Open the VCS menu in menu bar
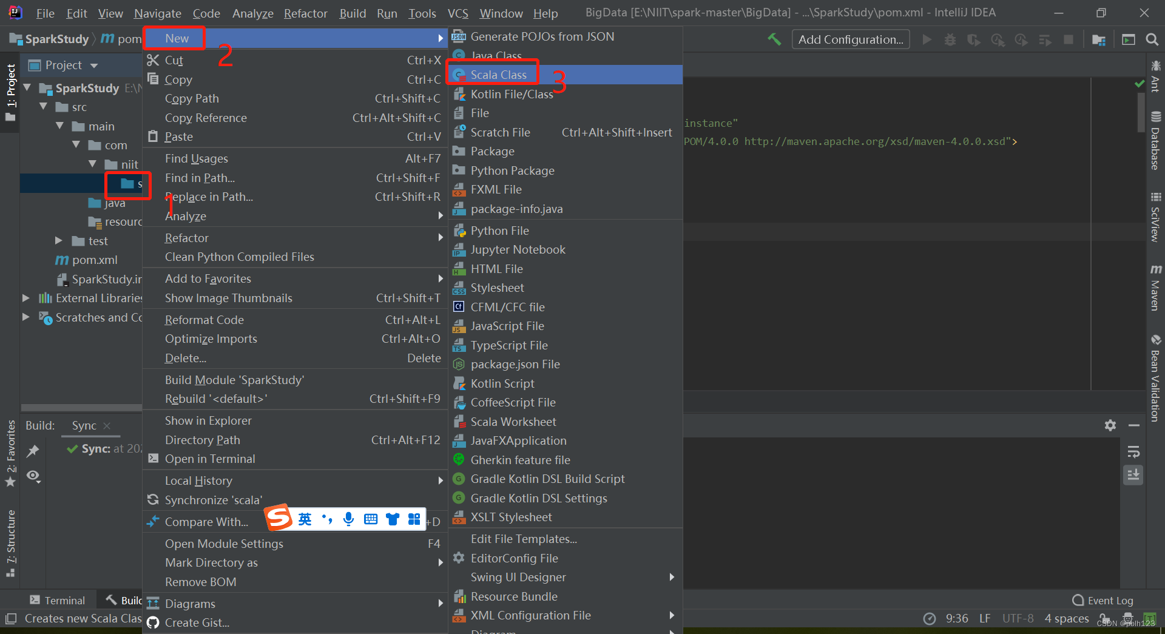This screenshot has height=634, width=1165. [x=458, y=13]
